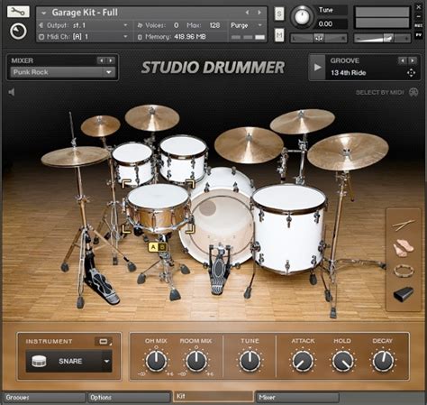Select snare articulation A
The image size is (427, 405).
click(153, 247)
